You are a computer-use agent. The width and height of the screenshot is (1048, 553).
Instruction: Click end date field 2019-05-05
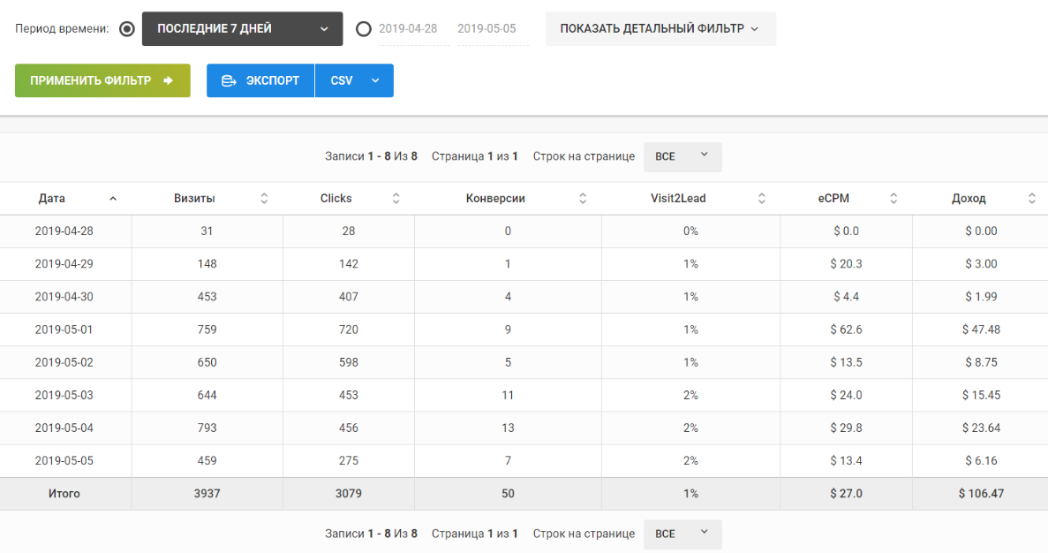(486, 28)
